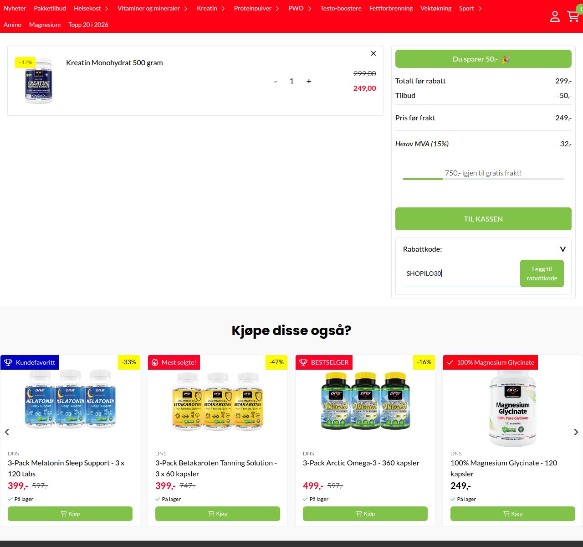
Task: Click the free shipping progress bar
Action: click(483, 179)
